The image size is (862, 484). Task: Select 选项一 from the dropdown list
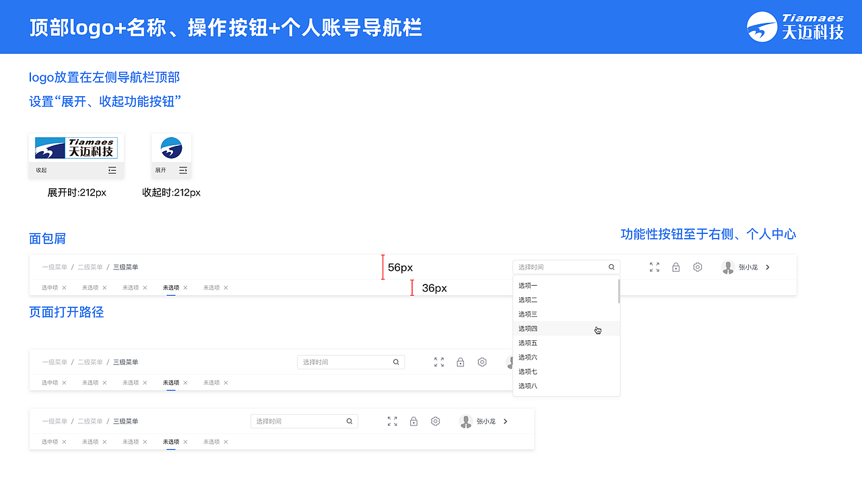tap(566, 286)
